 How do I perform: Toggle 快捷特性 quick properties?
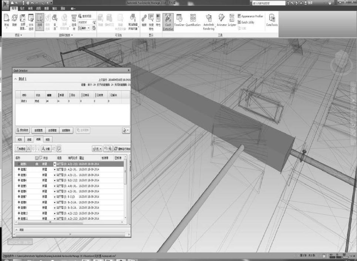pos(151,22)
